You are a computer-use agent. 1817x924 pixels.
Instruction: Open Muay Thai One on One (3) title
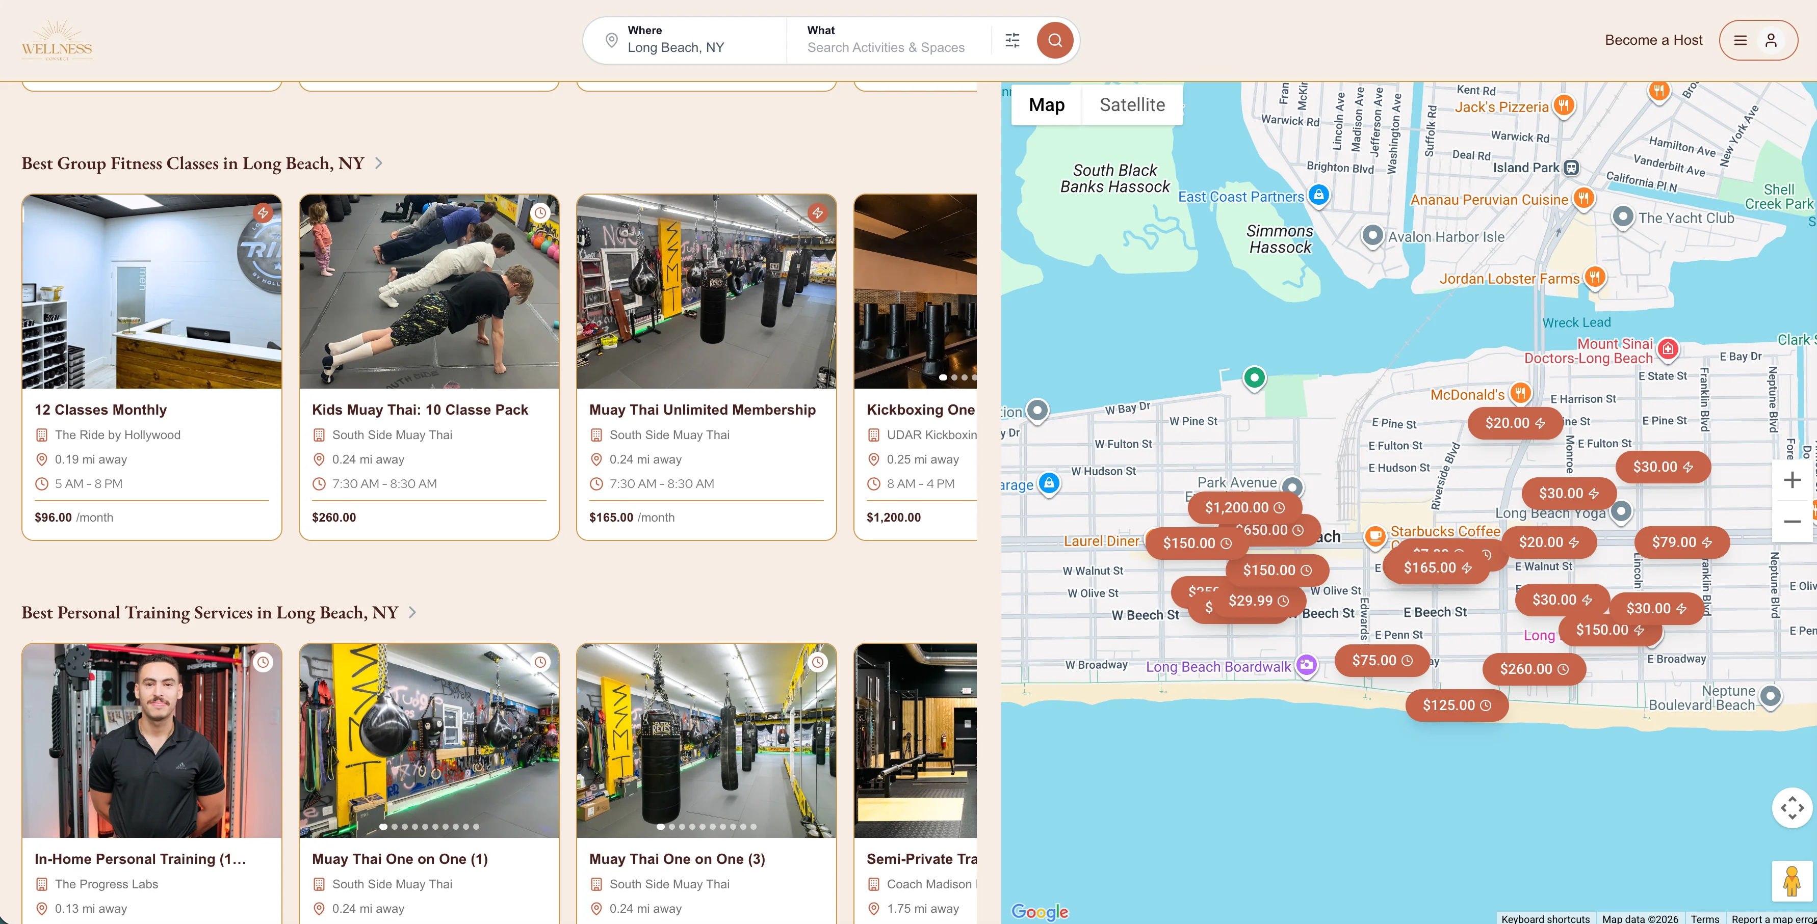coord(677,858)
